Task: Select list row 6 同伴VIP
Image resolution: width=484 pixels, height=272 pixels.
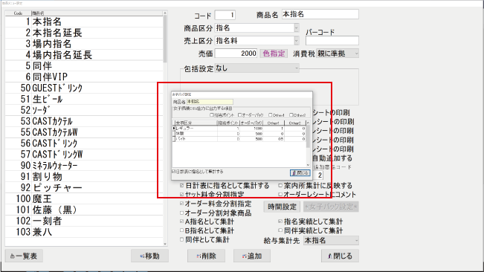Action: pyautogui.click(x=84, y=77)
